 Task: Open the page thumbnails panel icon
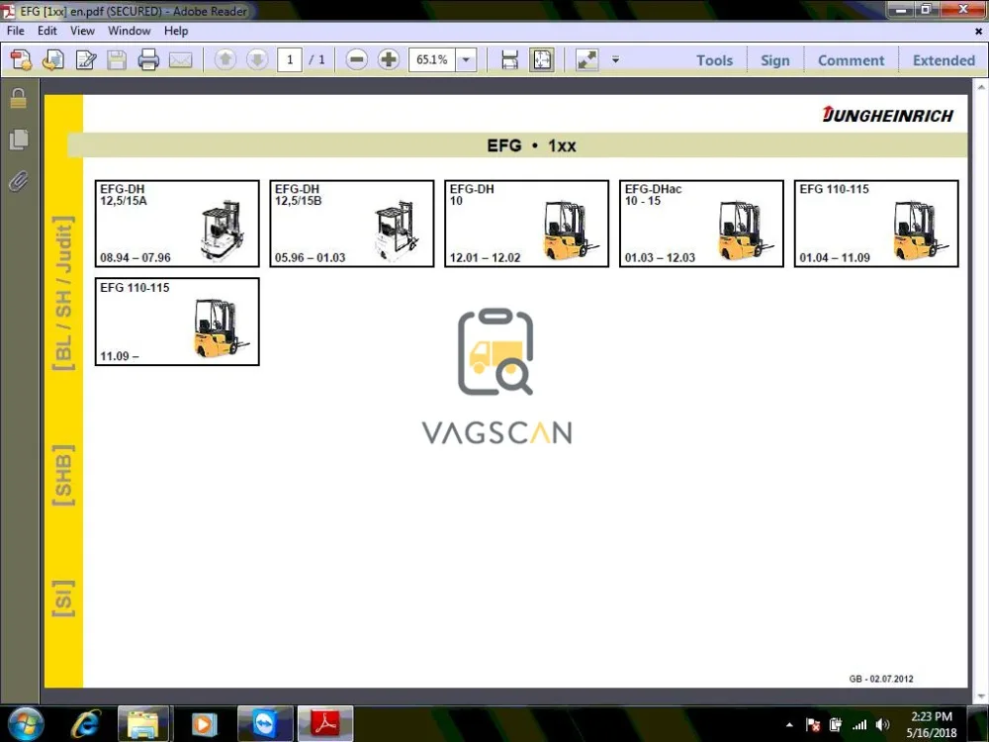click(19, 139)
